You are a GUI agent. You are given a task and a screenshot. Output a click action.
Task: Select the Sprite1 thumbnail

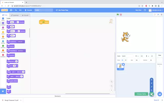(x=120, y=67)
